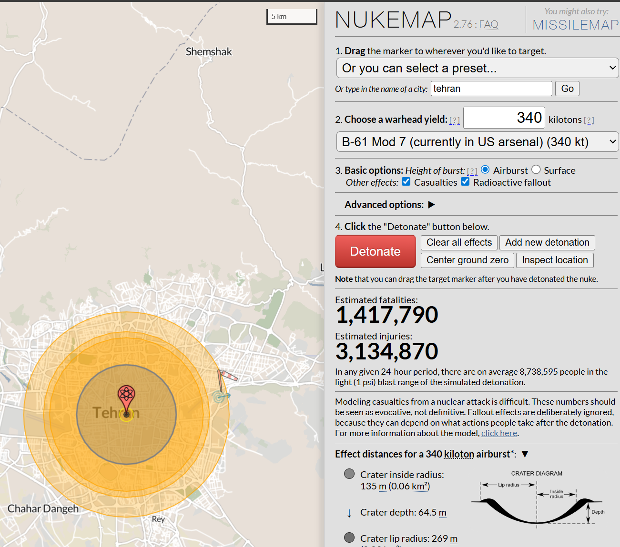Click the Shemshak label on the map
This screenshot has height=547, width=620.
(x=209, y=51)
